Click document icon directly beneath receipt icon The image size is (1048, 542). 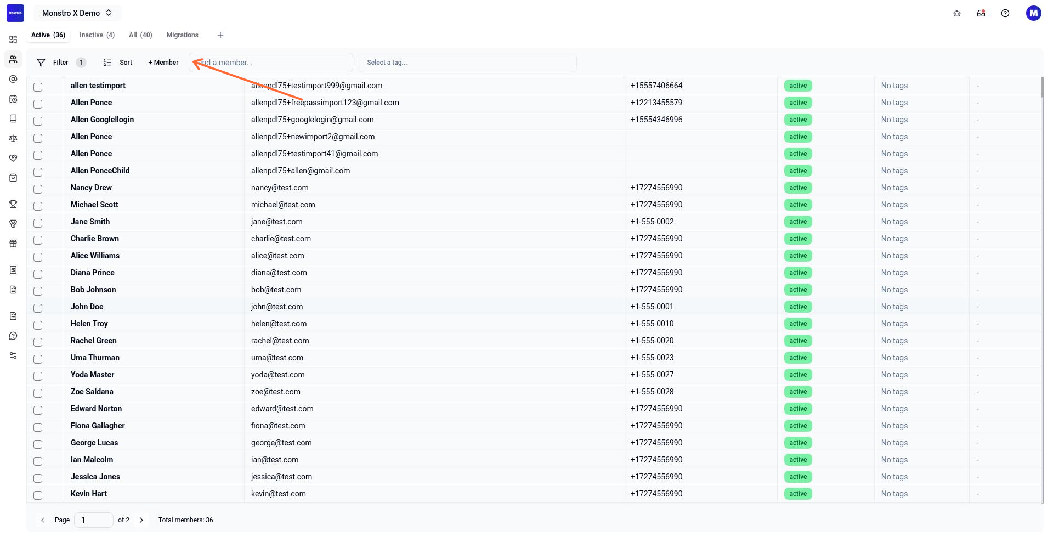click(13, 290)
